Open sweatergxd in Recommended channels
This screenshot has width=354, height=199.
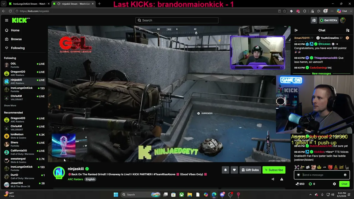pyautogui.click(x=24, y=160)
